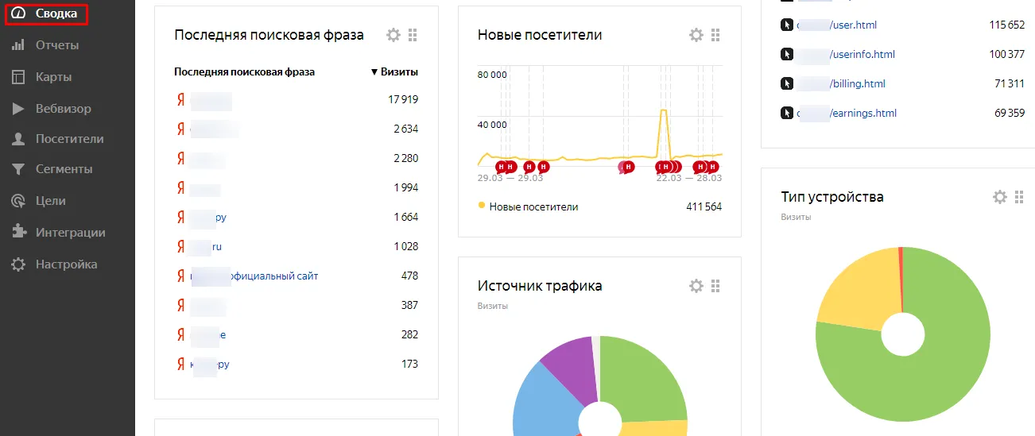
Task: Sort by Визиты column header
Action: click(x=394, y=71)
